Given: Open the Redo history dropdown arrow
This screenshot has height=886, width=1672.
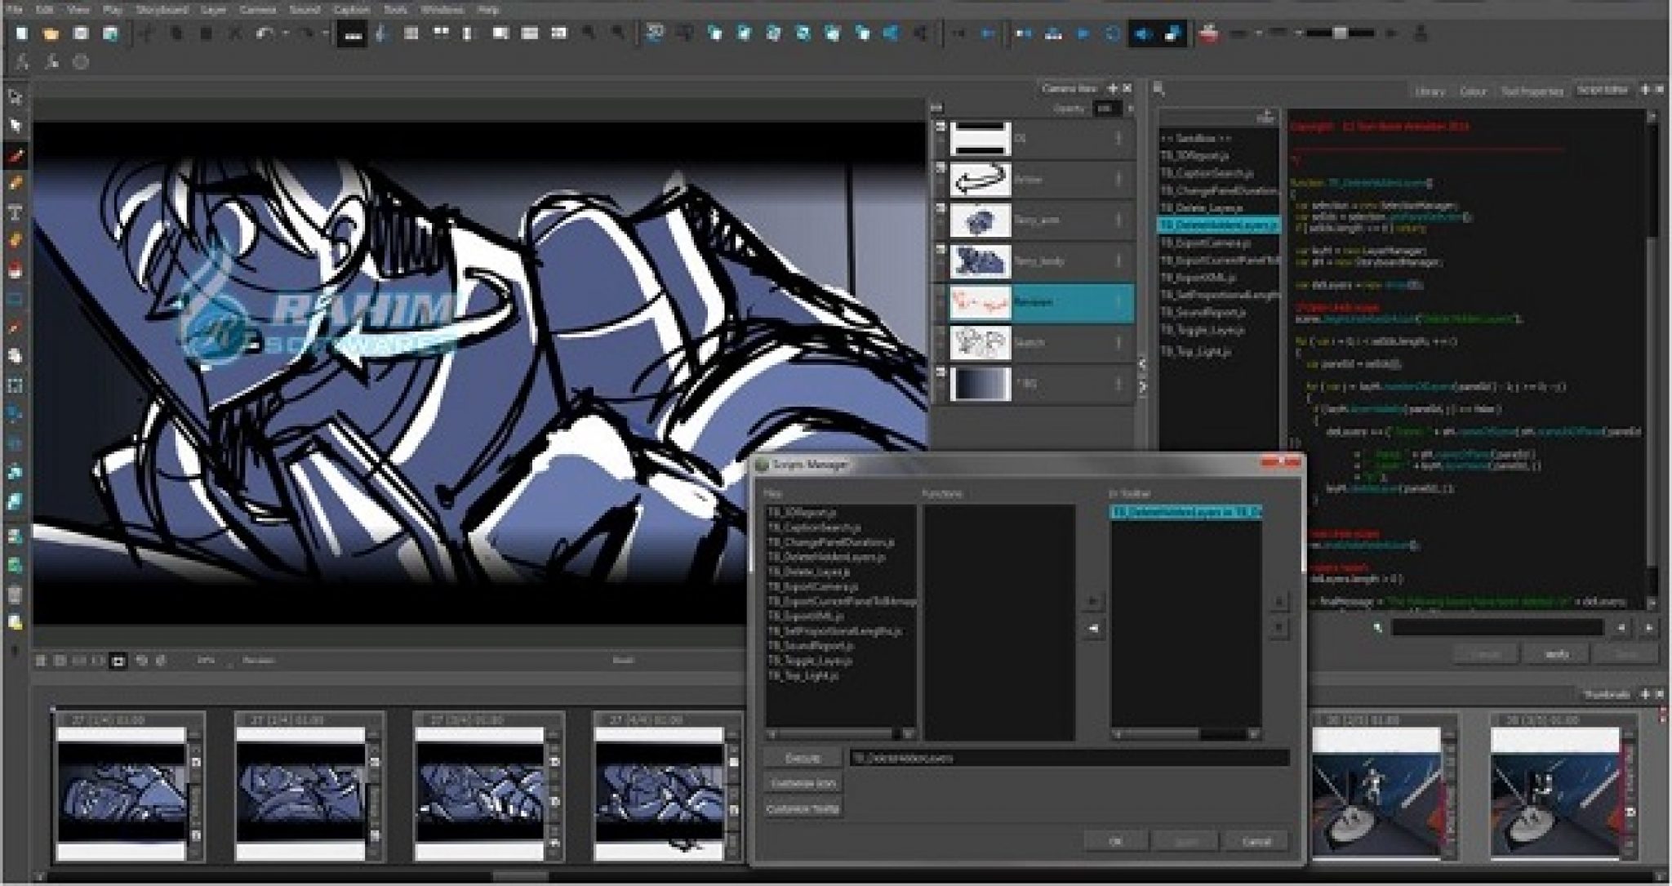Looking at the screenshot, I should pos(325,33).
